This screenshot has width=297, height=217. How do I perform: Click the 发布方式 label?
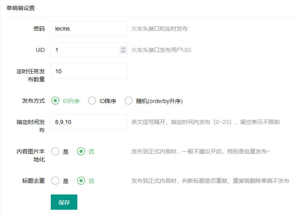click(33, 101)
